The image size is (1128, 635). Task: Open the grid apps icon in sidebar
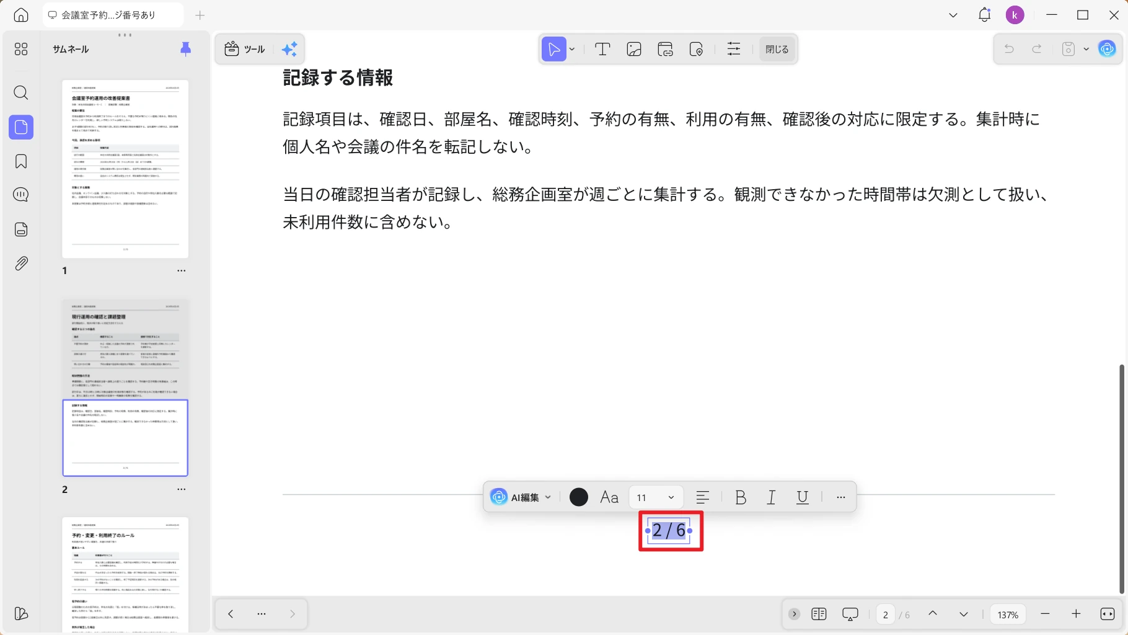[x=21, y=49]
